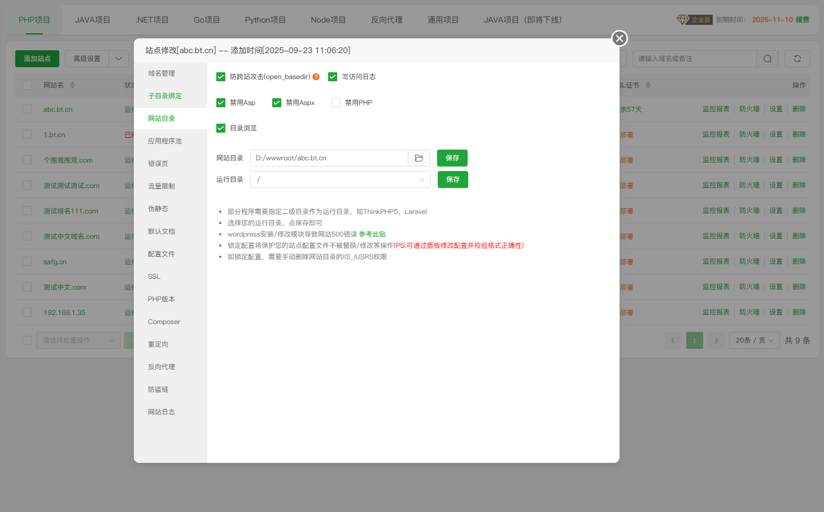Switch to the SSL settings section
Screen dimensions: 824x512
(154, 277)
